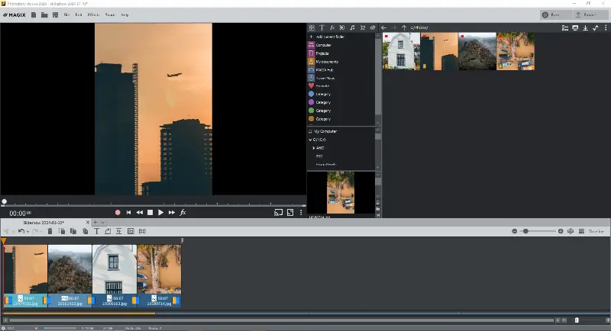611x331 pixels.
Task: Select the aerial beach boats thumbnail in browser
Action: pos(516,51)
